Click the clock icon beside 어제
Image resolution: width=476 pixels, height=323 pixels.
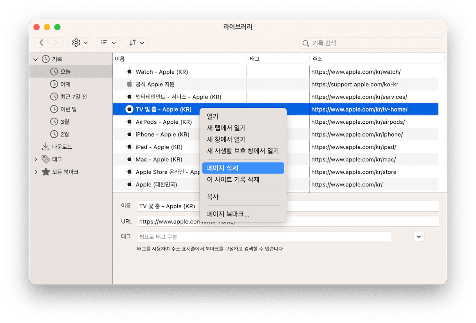54,84
